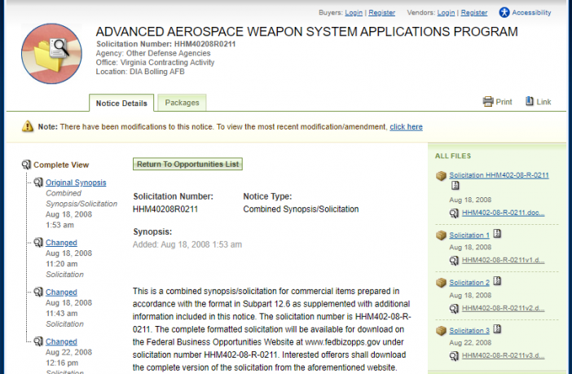The width and height of the screenshot is (572, 374).
Task: Click package box icon beside Solicitation 2
Action: (441, 283)
